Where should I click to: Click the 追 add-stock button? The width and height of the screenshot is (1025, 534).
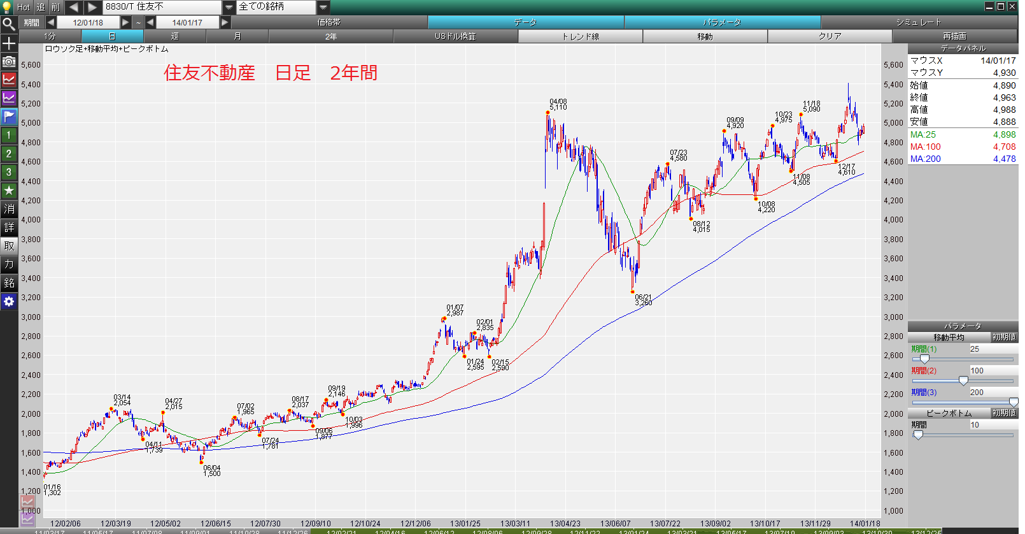[x=41, y=7]
